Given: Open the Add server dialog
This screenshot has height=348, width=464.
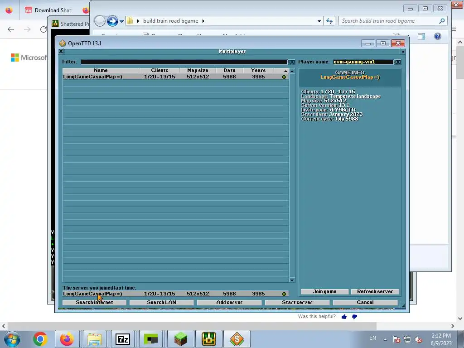Looking at the screenshot, I should point(229,302).
